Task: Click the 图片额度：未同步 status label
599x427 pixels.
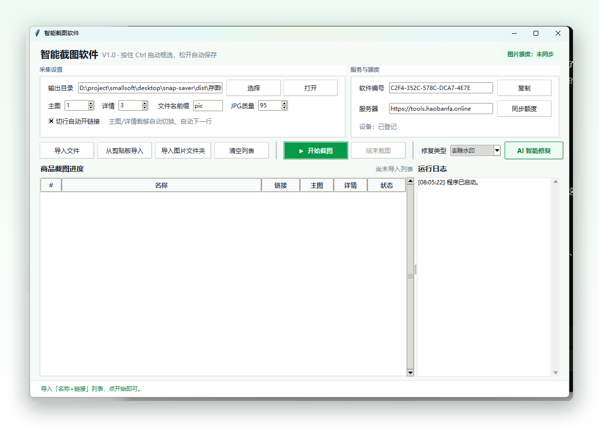Action: pos(531,54)
